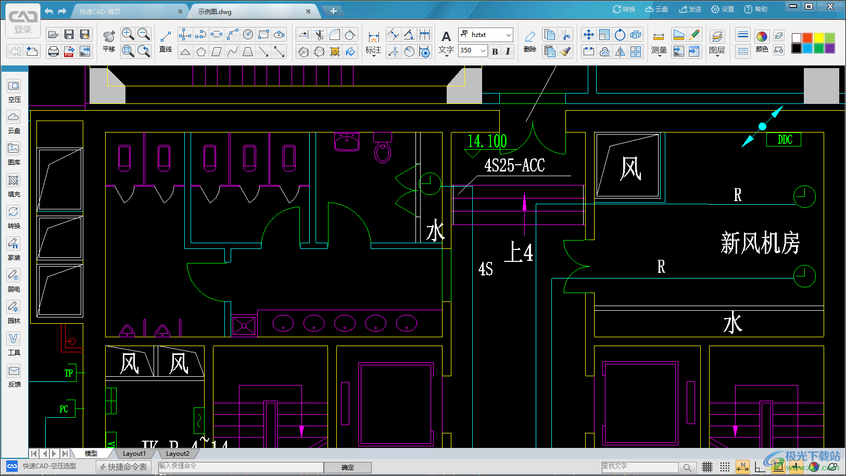Screen dimensions: 846x476
Task: Toggle the crosshair plus status button
Action: [x=796, y=467]
